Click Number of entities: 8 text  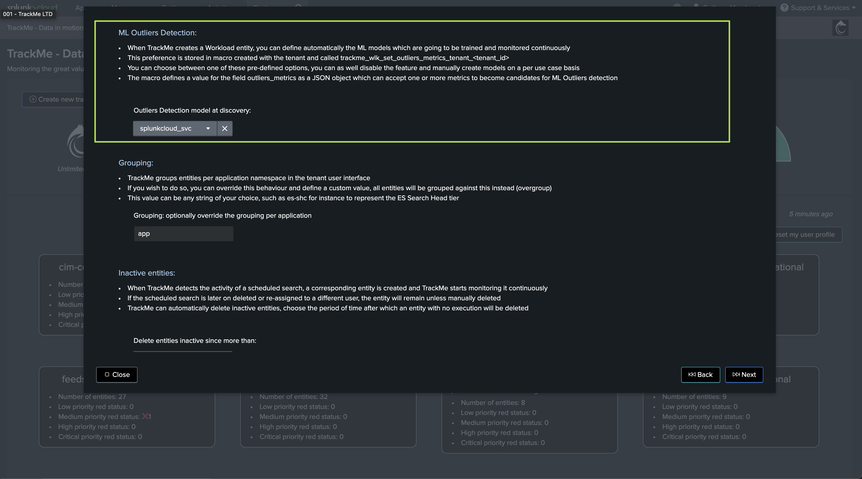[x=493, y=403]
